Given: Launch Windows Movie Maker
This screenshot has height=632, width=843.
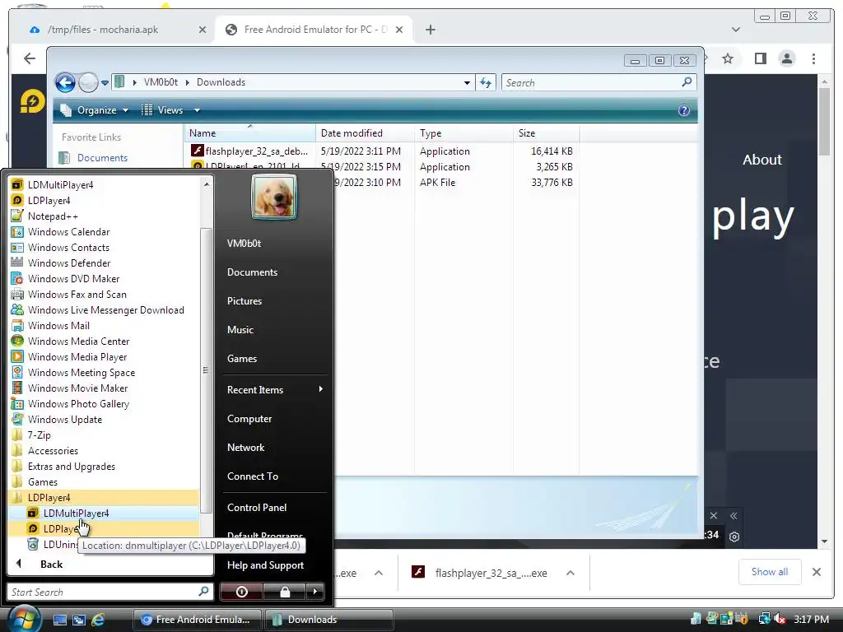Looking at the screenshot, I should point(77,388).
